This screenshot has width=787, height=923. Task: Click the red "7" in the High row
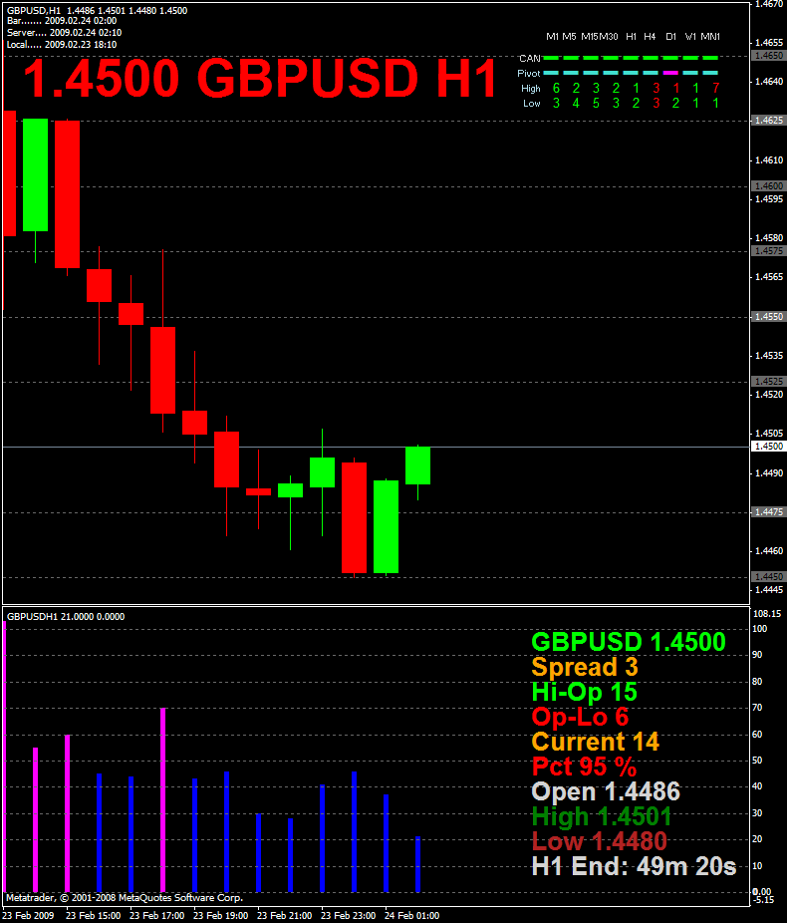(716, 89)
